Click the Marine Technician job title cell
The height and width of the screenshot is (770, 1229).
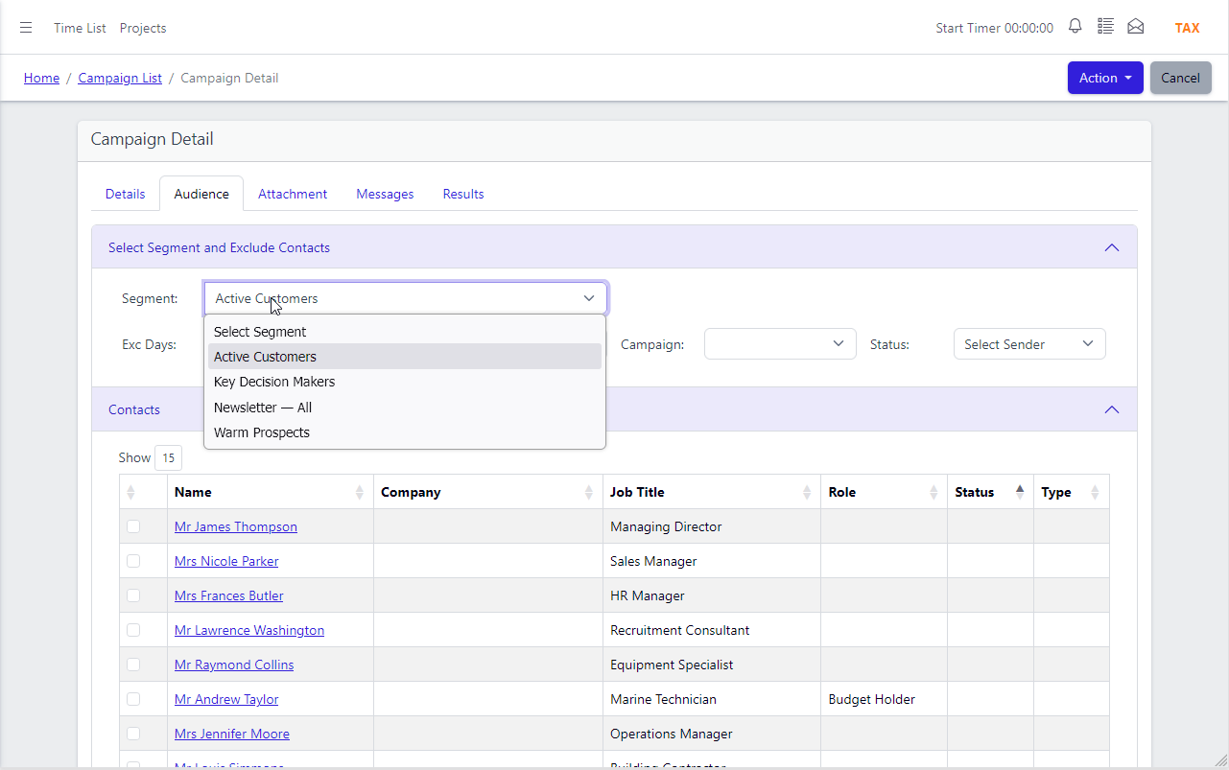tap(712, 699)
